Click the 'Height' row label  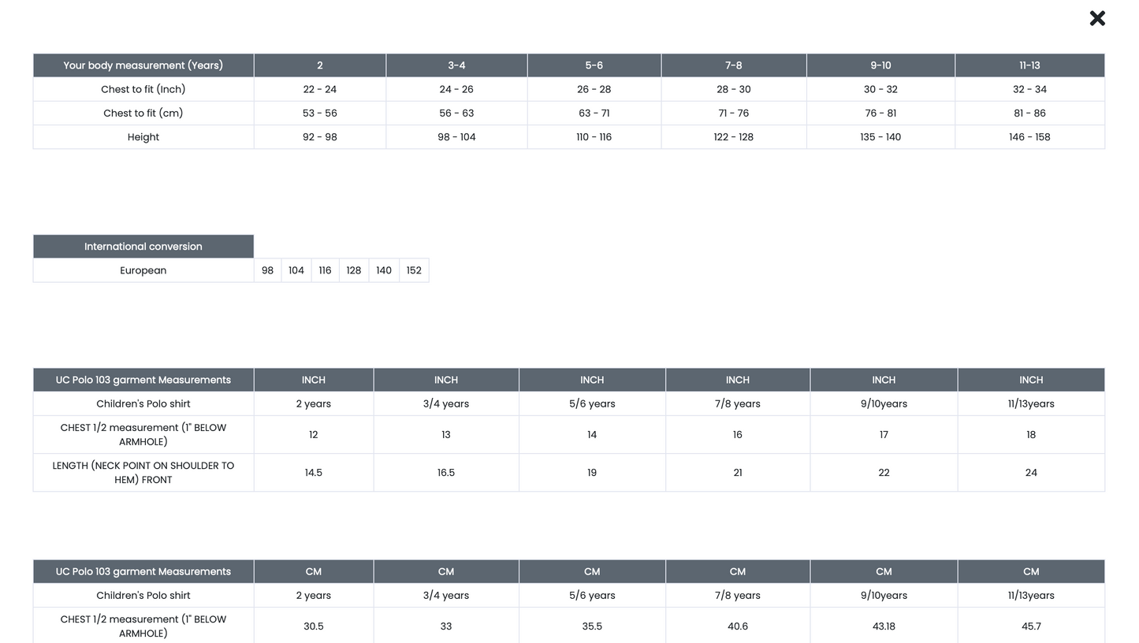[143, 137]
